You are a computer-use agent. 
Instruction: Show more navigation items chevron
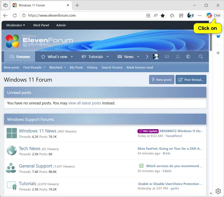click(147, 57)
